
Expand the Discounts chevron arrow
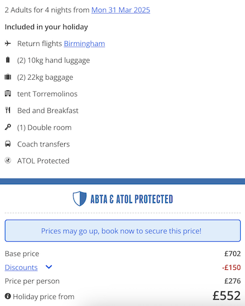tap(49, 267)
